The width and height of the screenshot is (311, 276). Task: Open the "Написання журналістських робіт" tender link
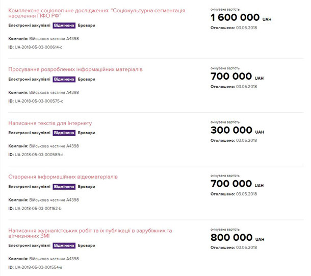click(90, 231)
